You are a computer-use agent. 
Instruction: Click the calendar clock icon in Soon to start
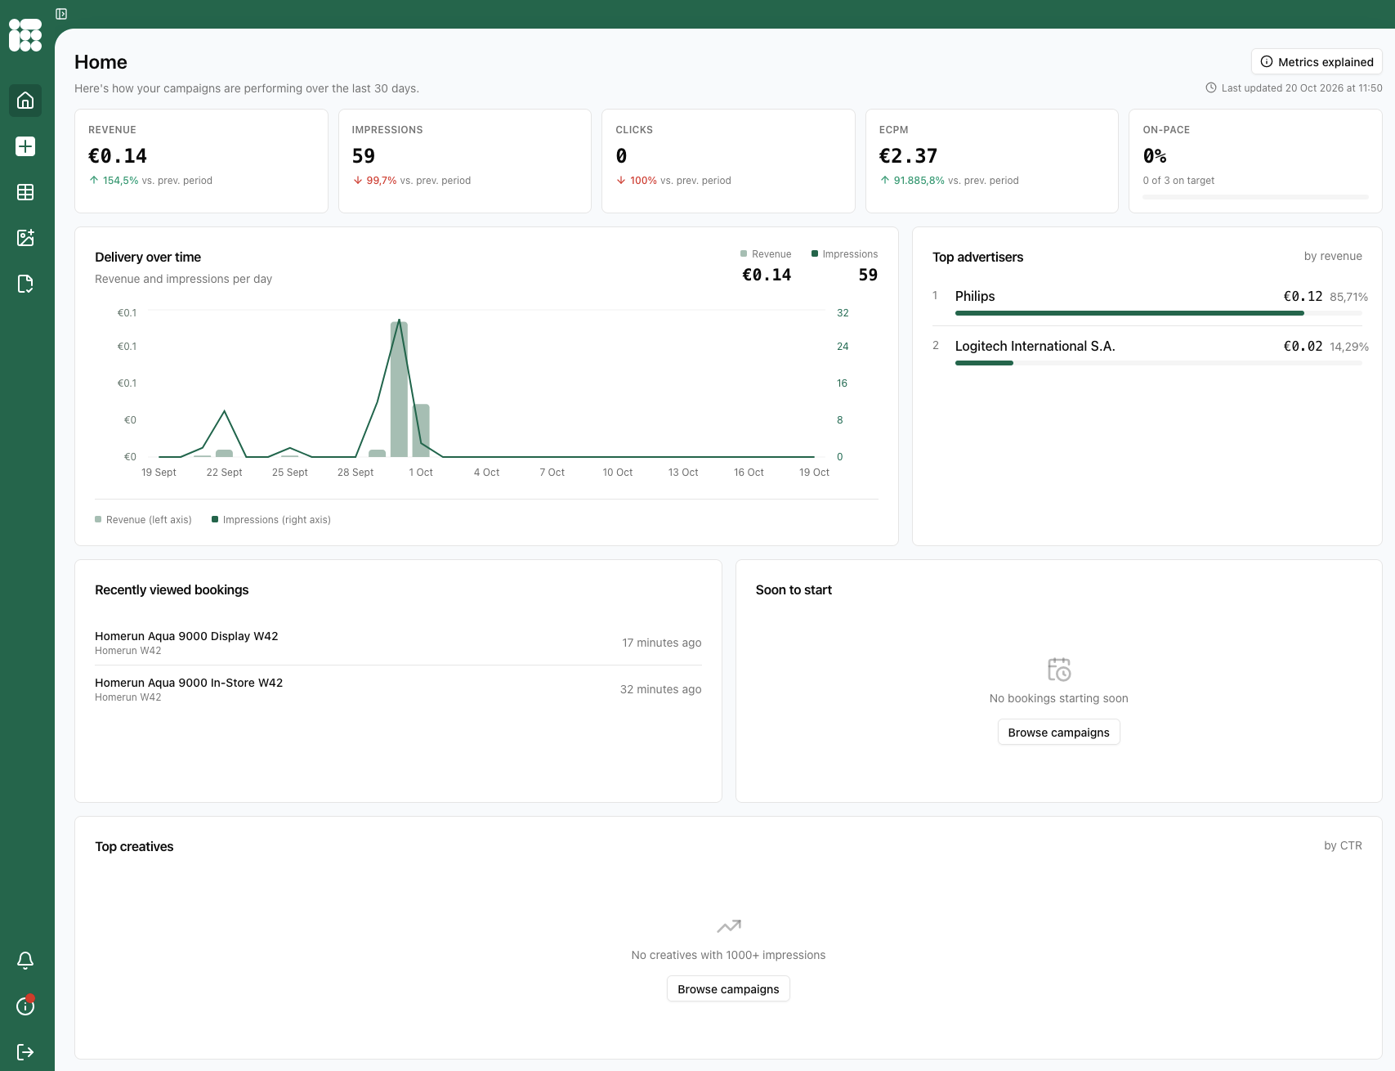coord(1059,670)
